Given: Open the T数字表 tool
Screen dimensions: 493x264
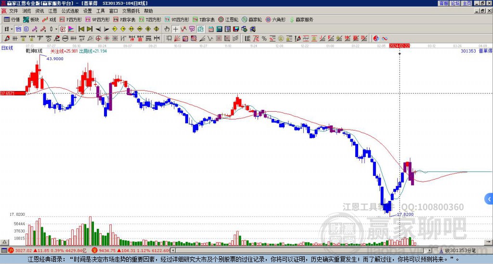Looking at the screenshot, I should coord(204,19).
